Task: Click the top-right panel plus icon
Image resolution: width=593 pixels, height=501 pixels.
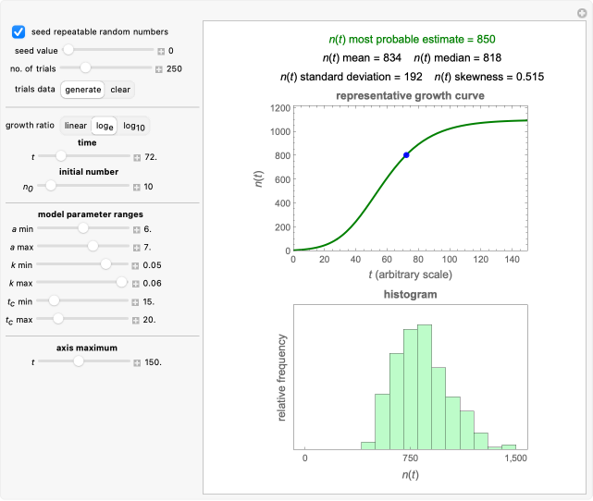Action: [x=581, y=12]
